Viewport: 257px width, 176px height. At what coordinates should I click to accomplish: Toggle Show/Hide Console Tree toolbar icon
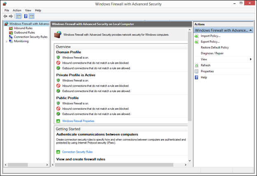click(19, 16)
